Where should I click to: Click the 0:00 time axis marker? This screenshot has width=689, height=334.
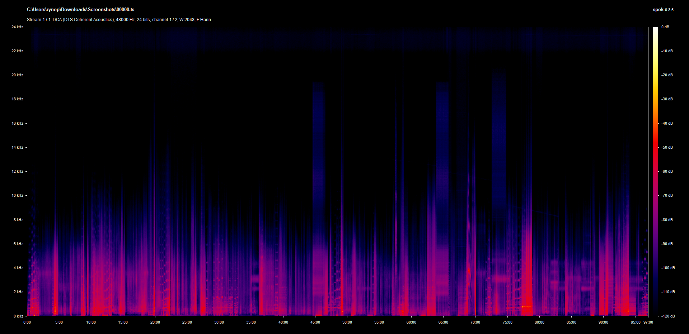coord(27,322)
